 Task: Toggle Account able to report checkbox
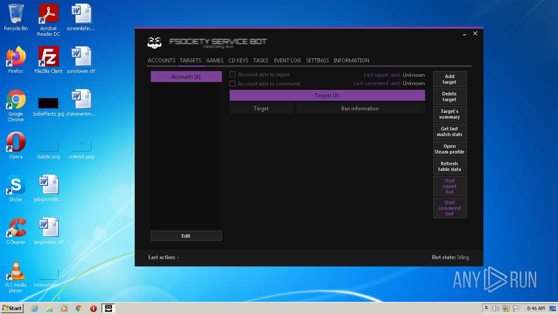click(232, 75)
